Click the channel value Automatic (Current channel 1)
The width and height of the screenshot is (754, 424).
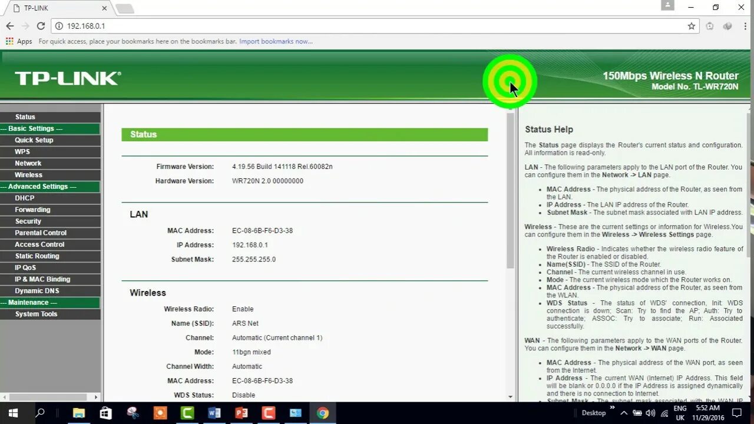click(277, 337)
